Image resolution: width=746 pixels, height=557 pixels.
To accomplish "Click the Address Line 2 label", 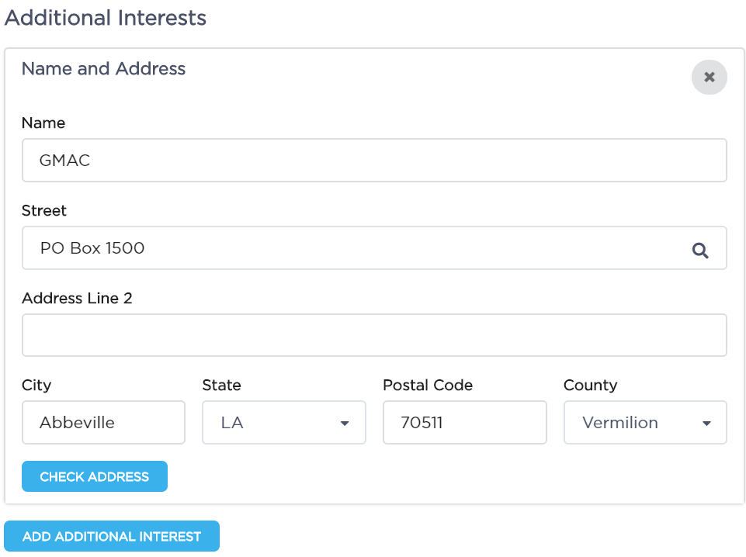I will (x=77, y=298).
